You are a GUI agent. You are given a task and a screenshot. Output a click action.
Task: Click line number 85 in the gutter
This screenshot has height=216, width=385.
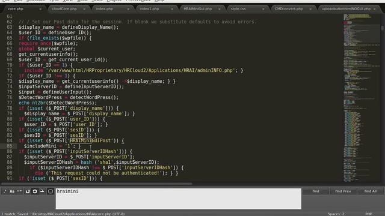coord(10,146)
